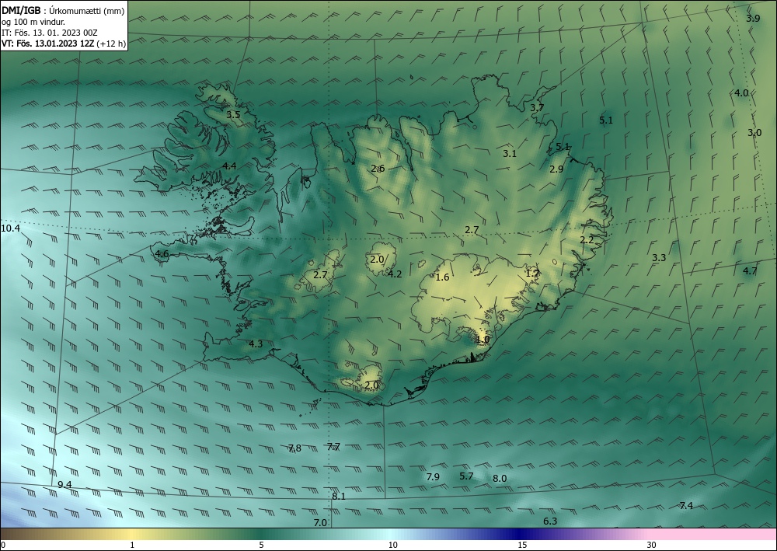The height and width of the screenshot is (551, 777).
Task: Click the 4.2 value beside Hofsjökull glacier
Action: click(x=395, y=274)
